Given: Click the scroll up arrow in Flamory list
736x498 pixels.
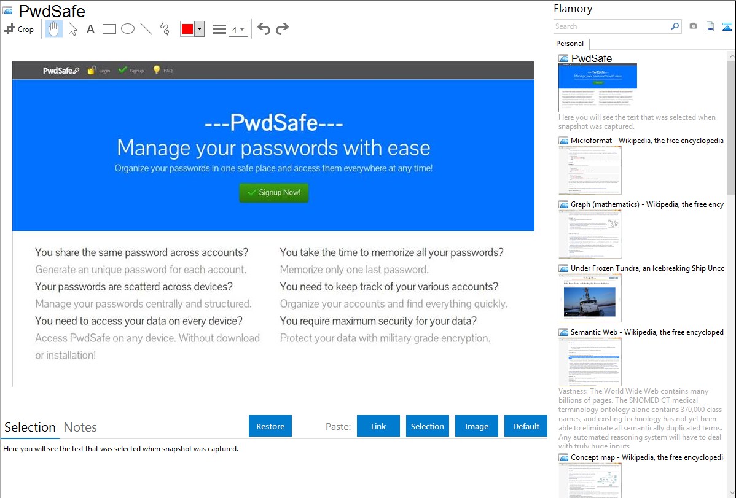Looking at the screenshot, I should pyautogui.click(x=731, y=56).
